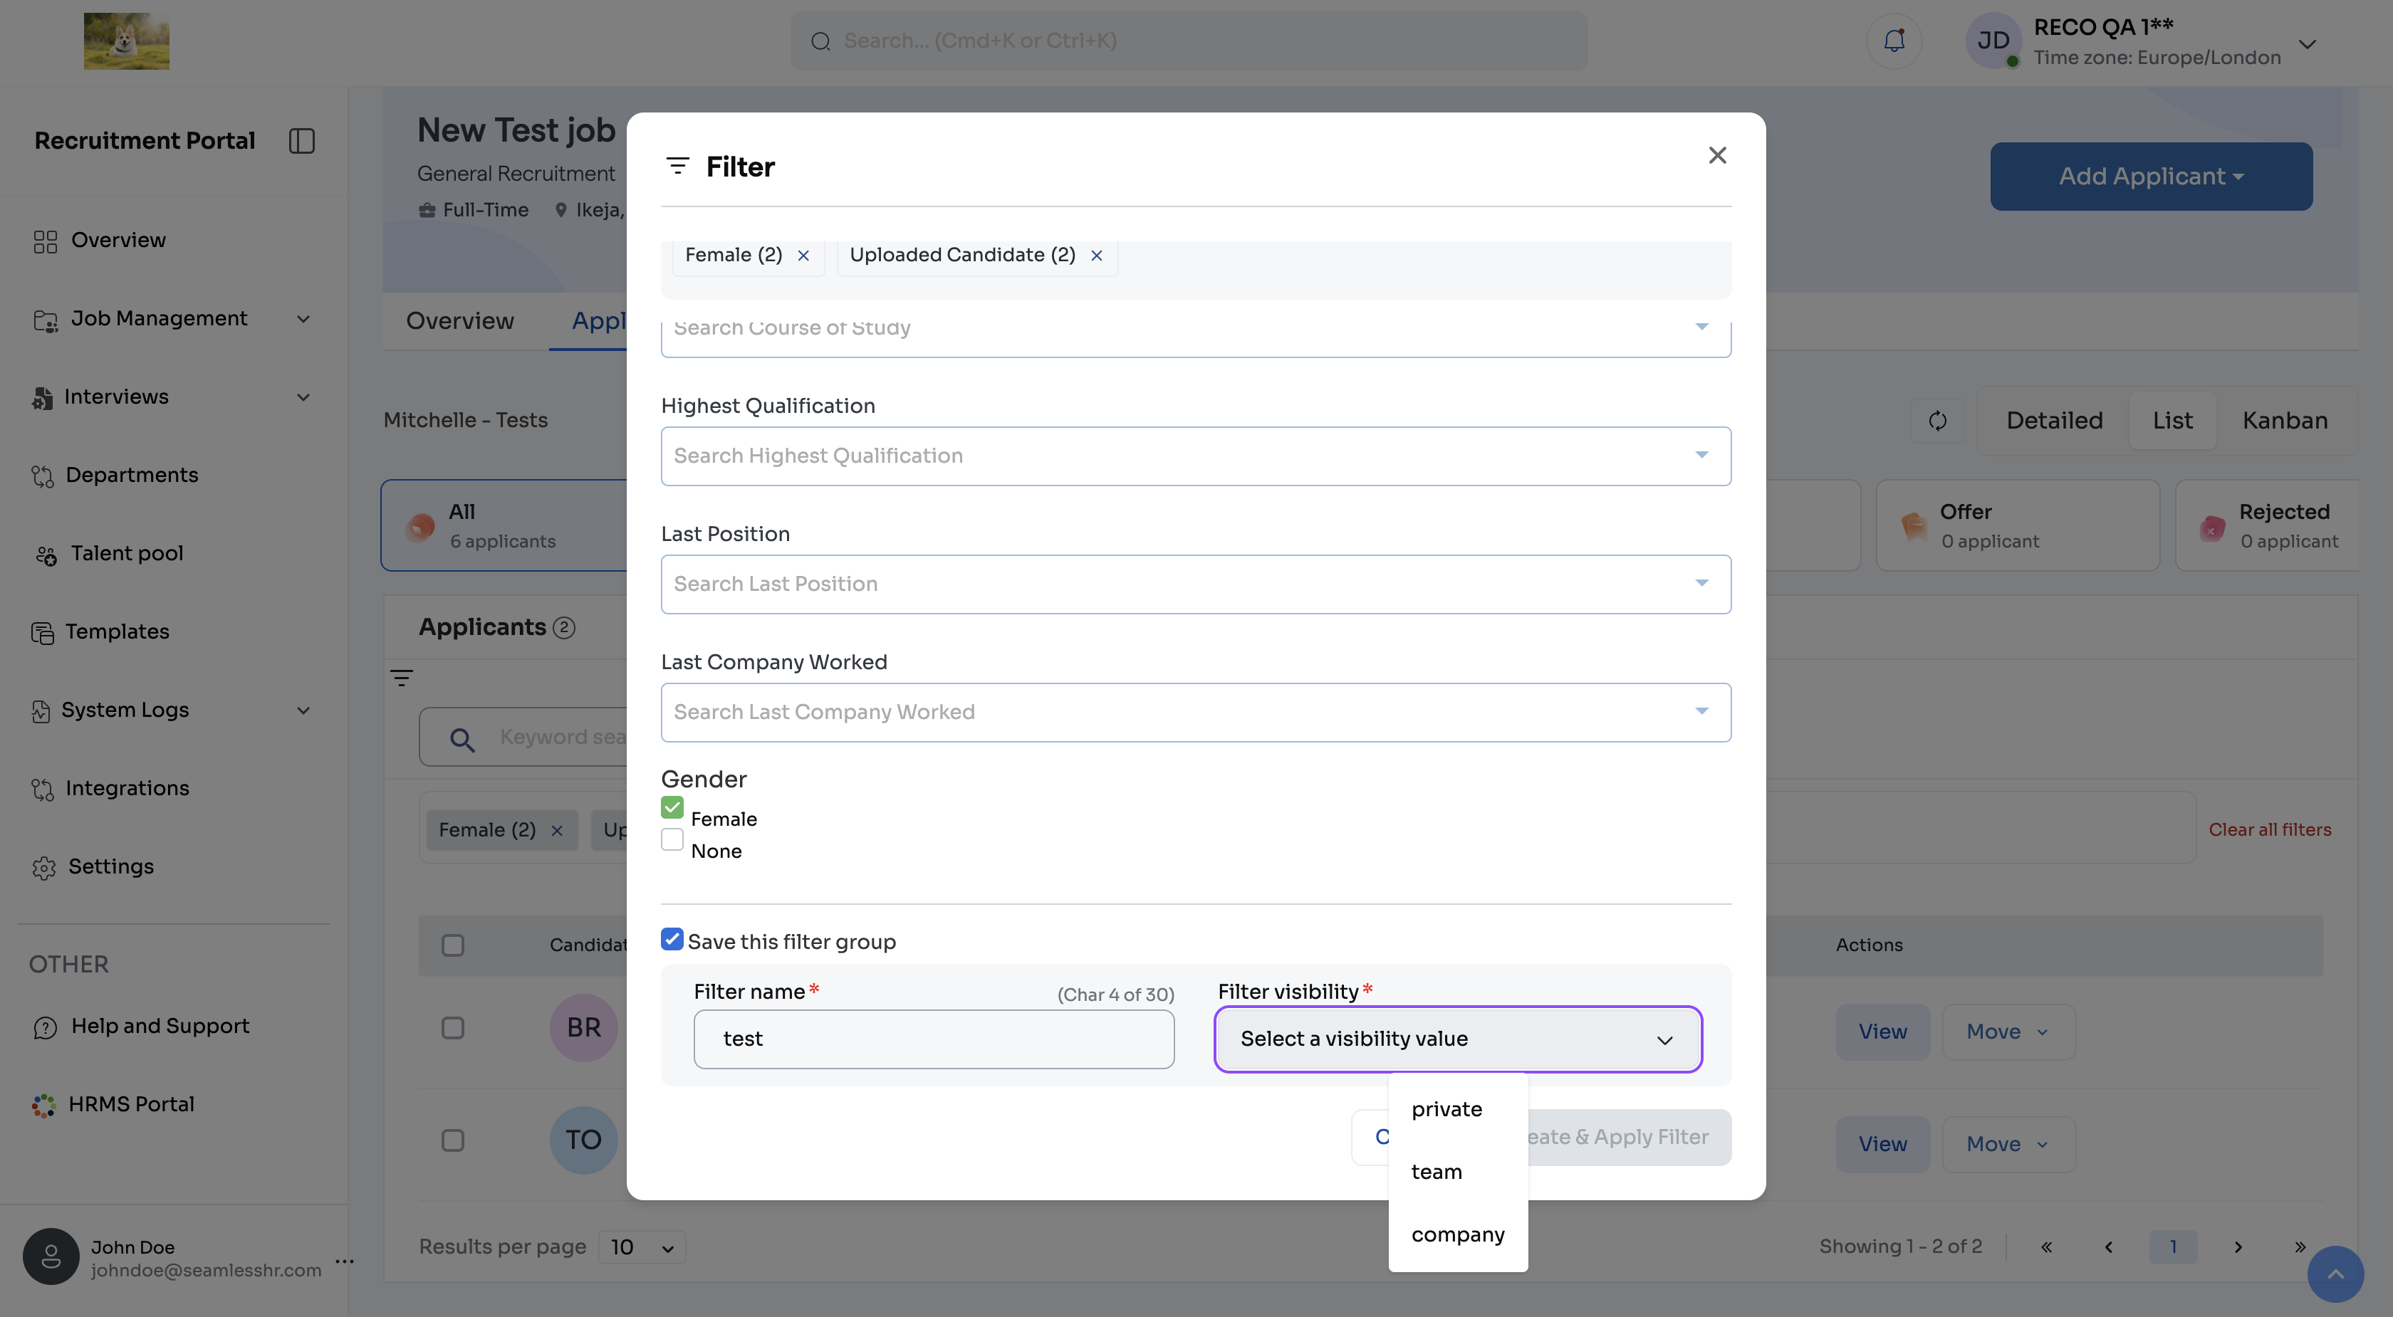Click the notification bell icon

click(x=1893, y=41)
